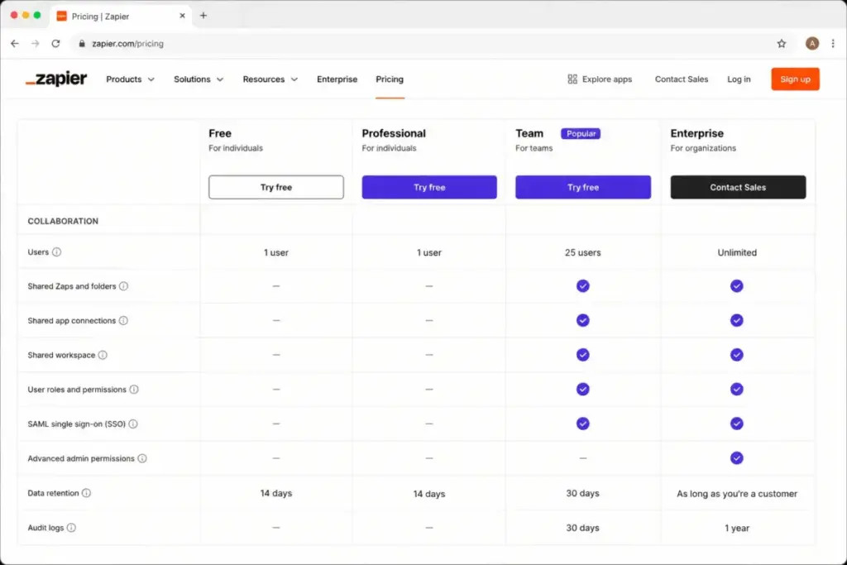Expand the Products dropdown menu
Viewport: 847px width, 565px height.
point(130,79)
